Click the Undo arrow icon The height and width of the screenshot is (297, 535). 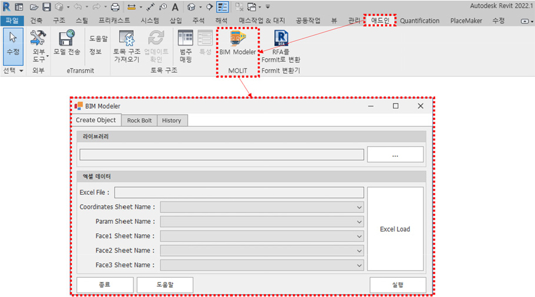click(x=78, y=6)
